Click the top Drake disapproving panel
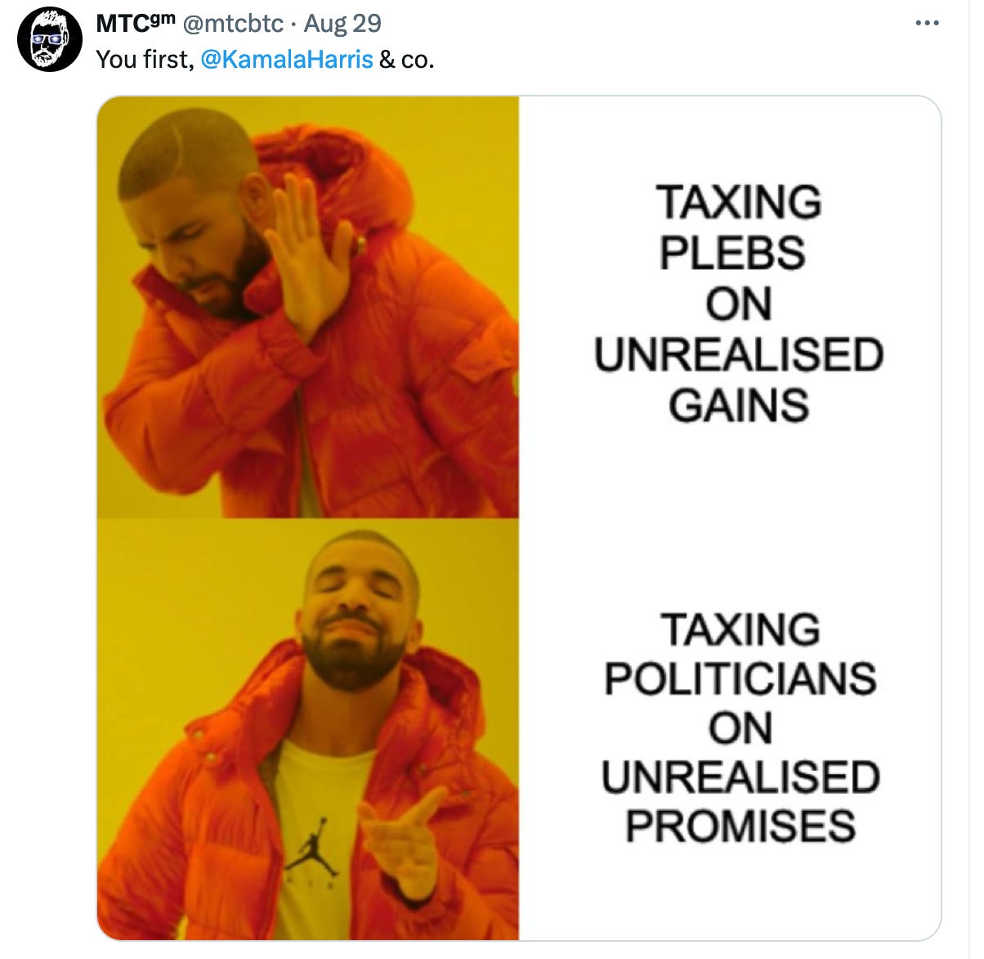 tap(308, 307)
